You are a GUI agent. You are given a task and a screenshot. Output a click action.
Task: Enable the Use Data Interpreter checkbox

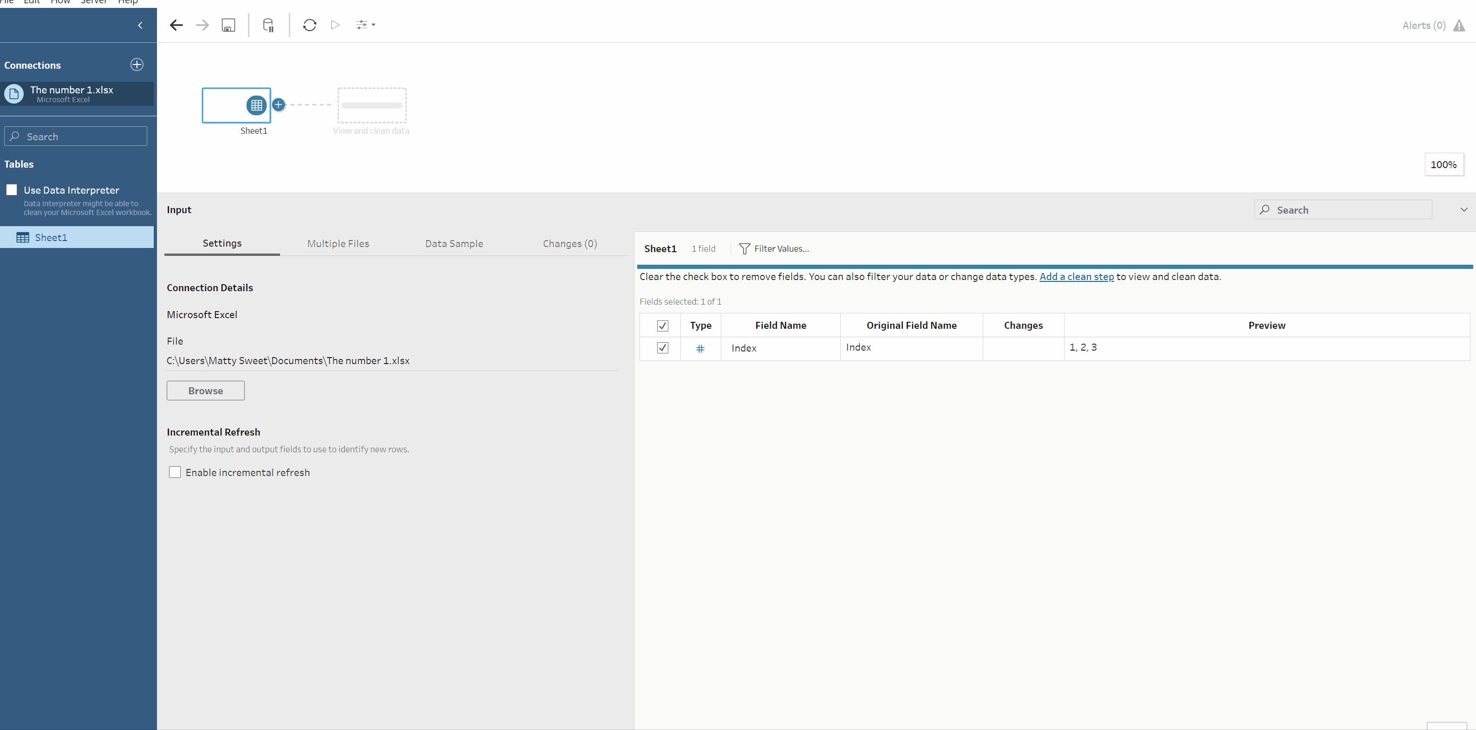(x=12, y=189)
